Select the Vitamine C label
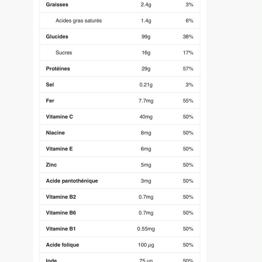The height and width of the screenshot is (262, 262). [59, 117]
